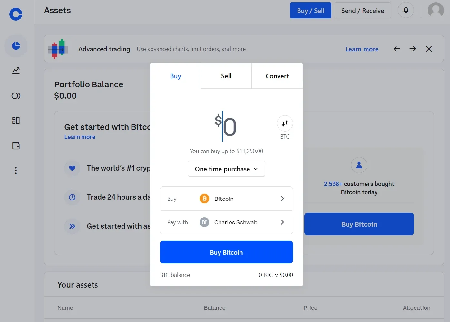Click the Price column header
This screenshot has height=322, width=450.
point(310,308)
